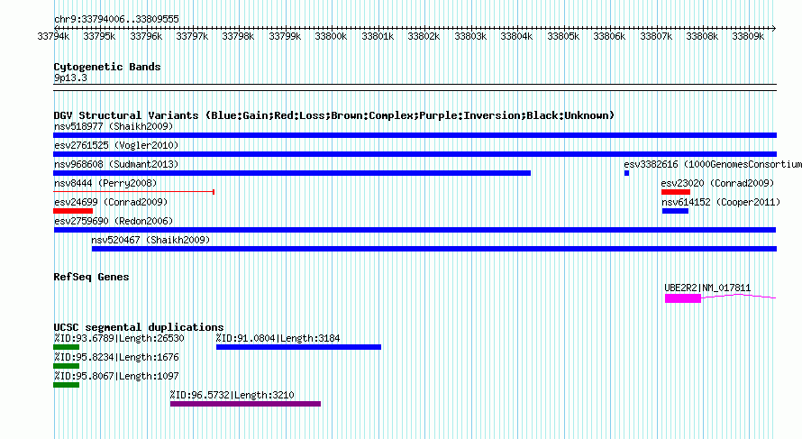Viewport: 802px width, 439px height.
Task: Click the %ID:91.0804|Length:3184 label text
Action: tap(278, 338)
